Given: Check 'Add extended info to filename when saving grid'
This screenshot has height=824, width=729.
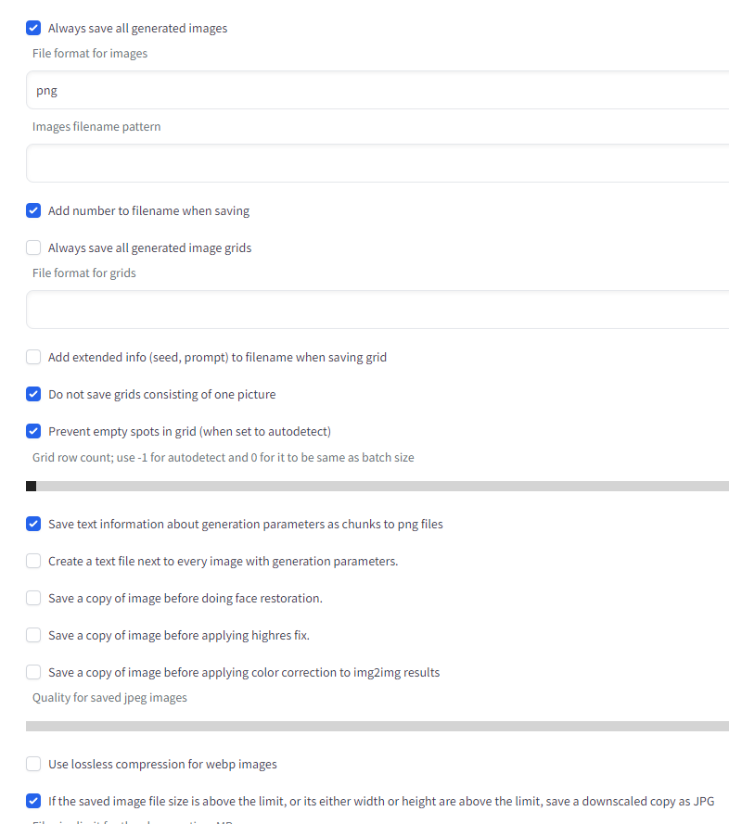Looking at the screenshot, I should point(33,357).
